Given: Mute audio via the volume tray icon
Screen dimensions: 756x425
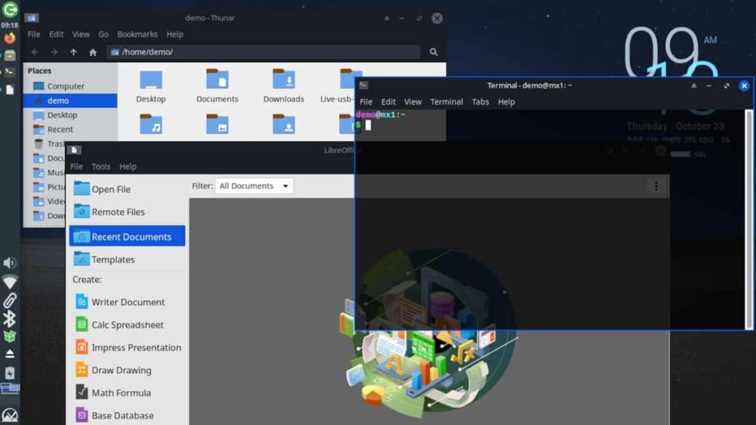Looking at the screenshot, I should (10, 263).
